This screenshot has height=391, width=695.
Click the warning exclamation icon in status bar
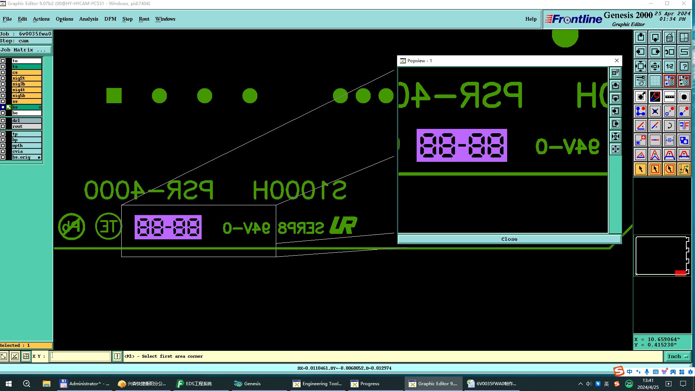(117, 356)
